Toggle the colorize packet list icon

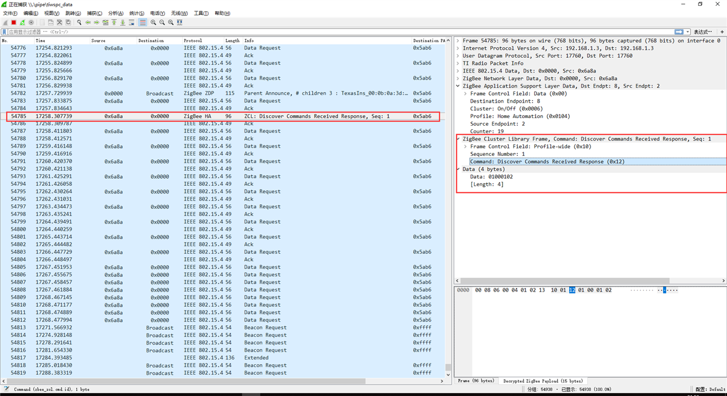click(142, 22)
